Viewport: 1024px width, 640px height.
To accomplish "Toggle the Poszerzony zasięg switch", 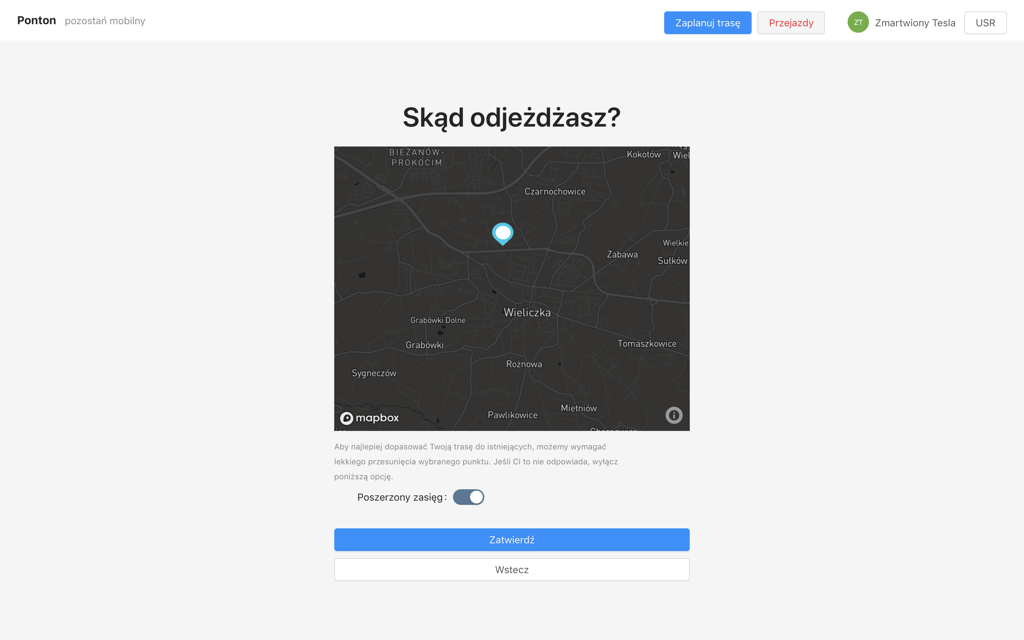I will (468, 497).
